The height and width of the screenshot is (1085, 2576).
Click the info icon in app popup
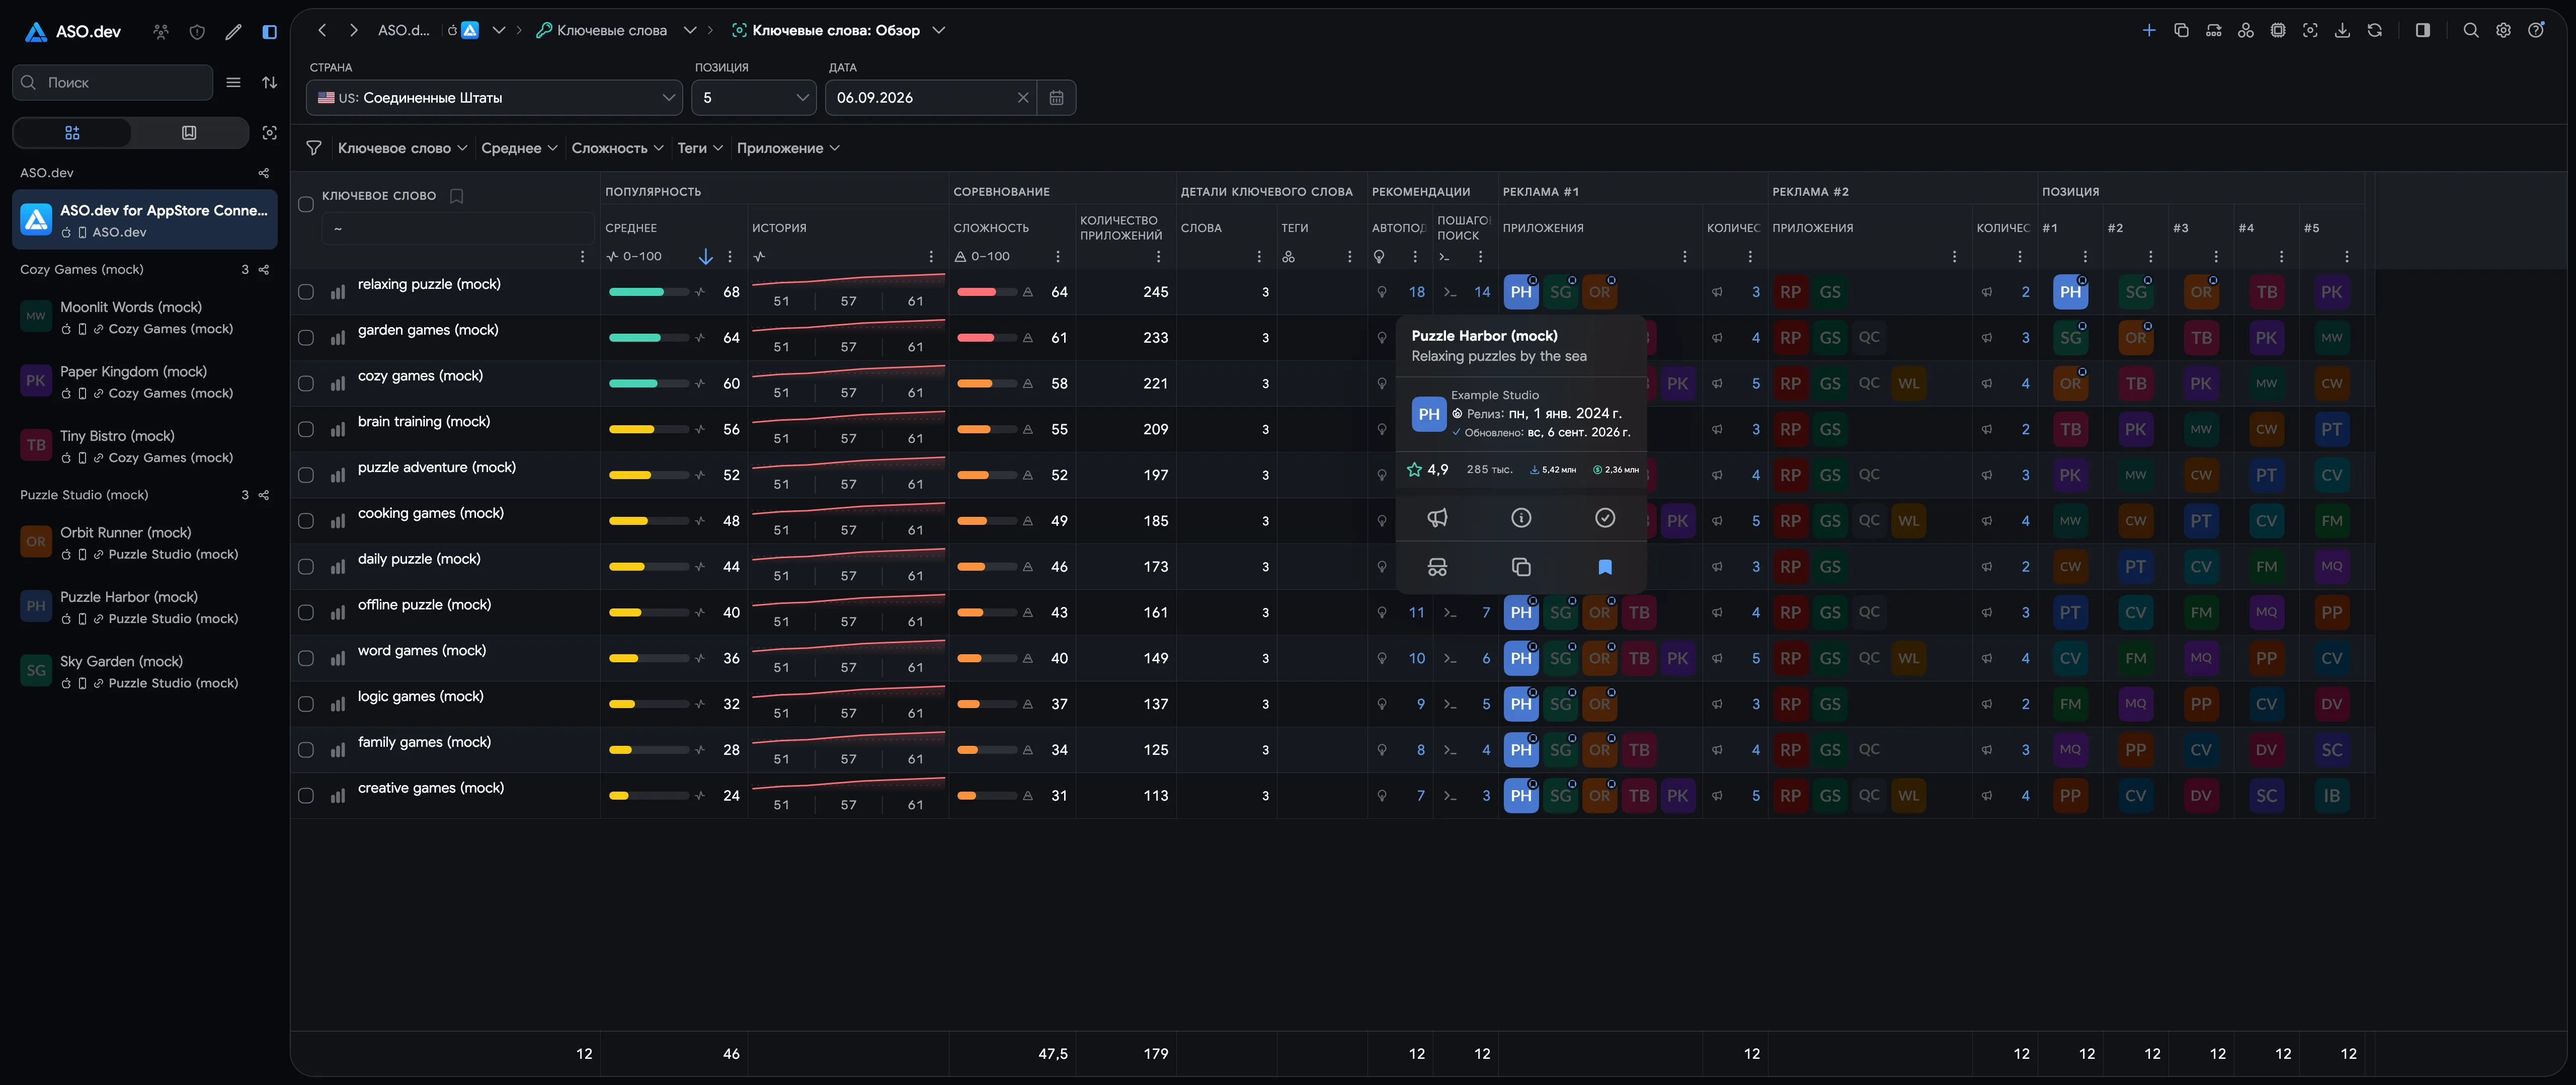click(1521, 517)
